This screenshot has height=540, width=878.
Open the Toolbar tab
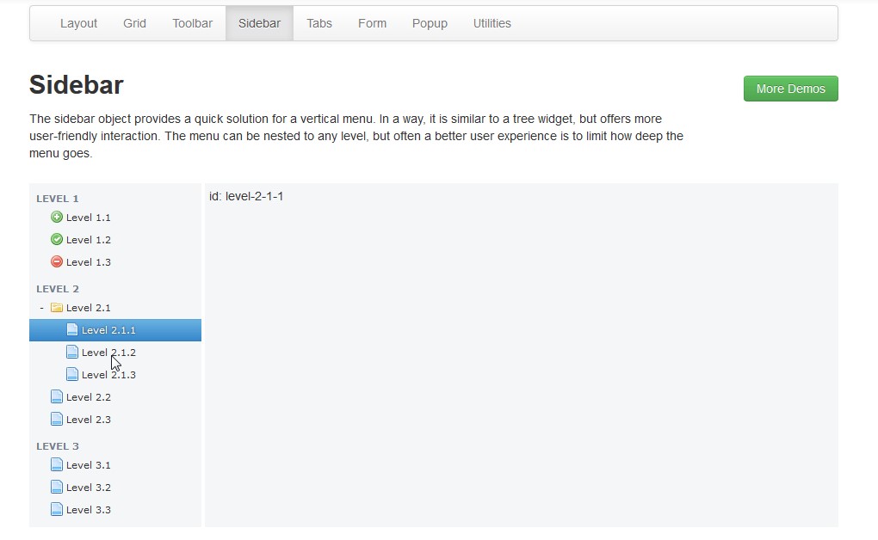[x=192, y=23]
